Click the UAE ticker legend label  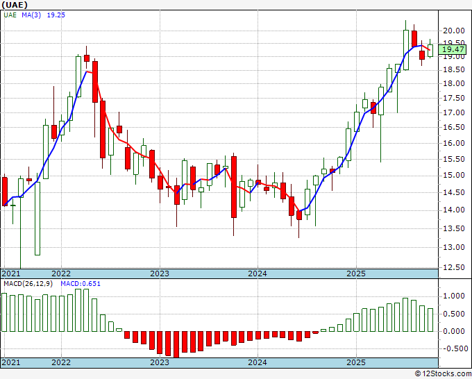10,15
